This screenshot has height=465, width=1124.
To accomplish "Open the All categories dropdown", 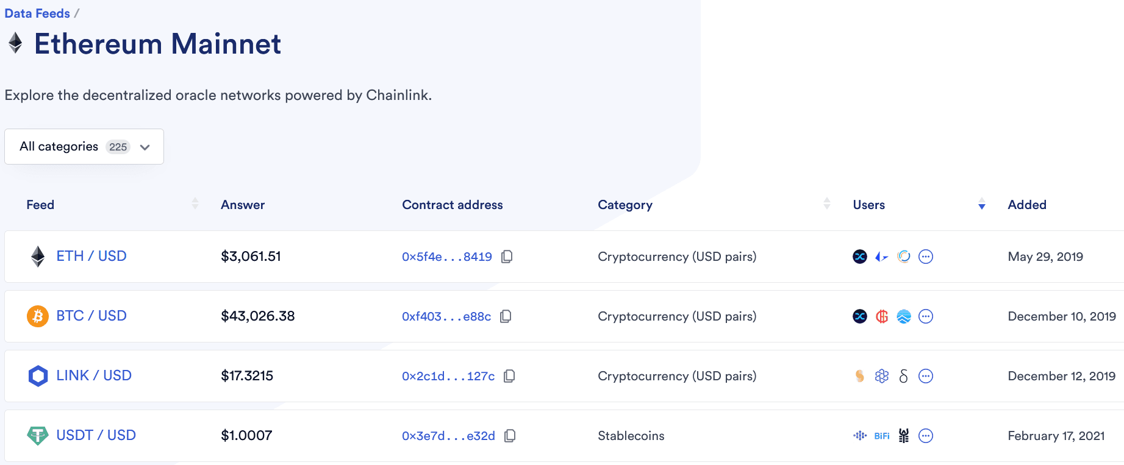I will 84,147.
